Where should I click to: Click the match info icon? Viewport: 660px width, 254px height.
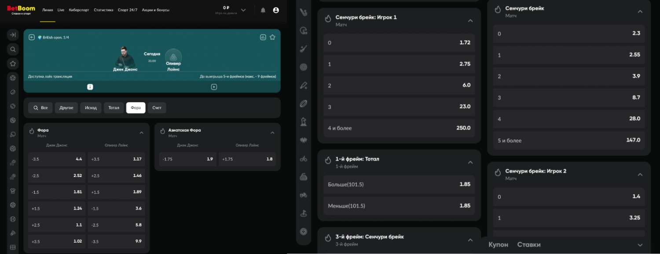pos(90,87)
